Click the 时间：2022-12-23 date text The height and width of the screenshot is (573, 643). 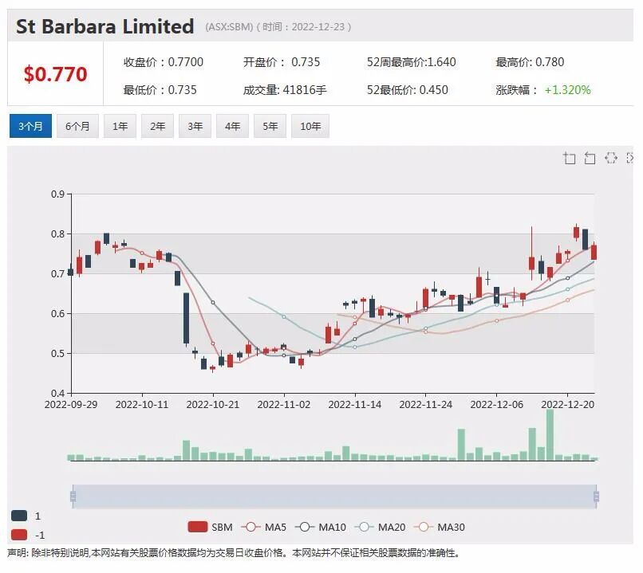pyautogui.click(x=303, y=27)
